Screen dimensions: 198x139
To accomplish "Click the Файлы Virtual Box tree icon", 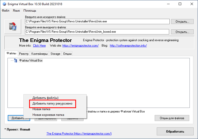I will 16,60.
